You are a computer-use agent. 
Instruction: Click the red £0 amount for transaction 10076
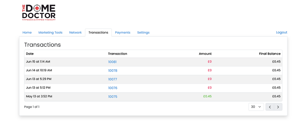(x=210, y=88)
